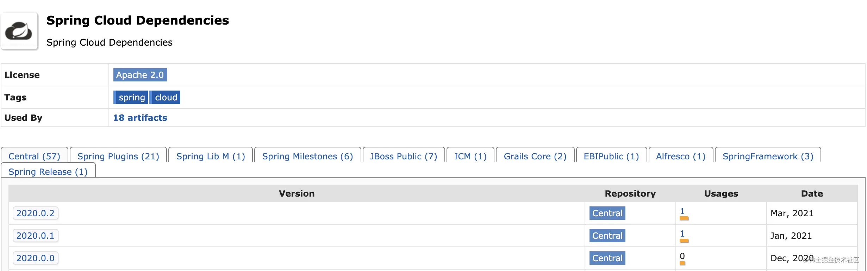Switch to the Central (57) tab
This screenshot has height=271, width=867.
point(34,156)
